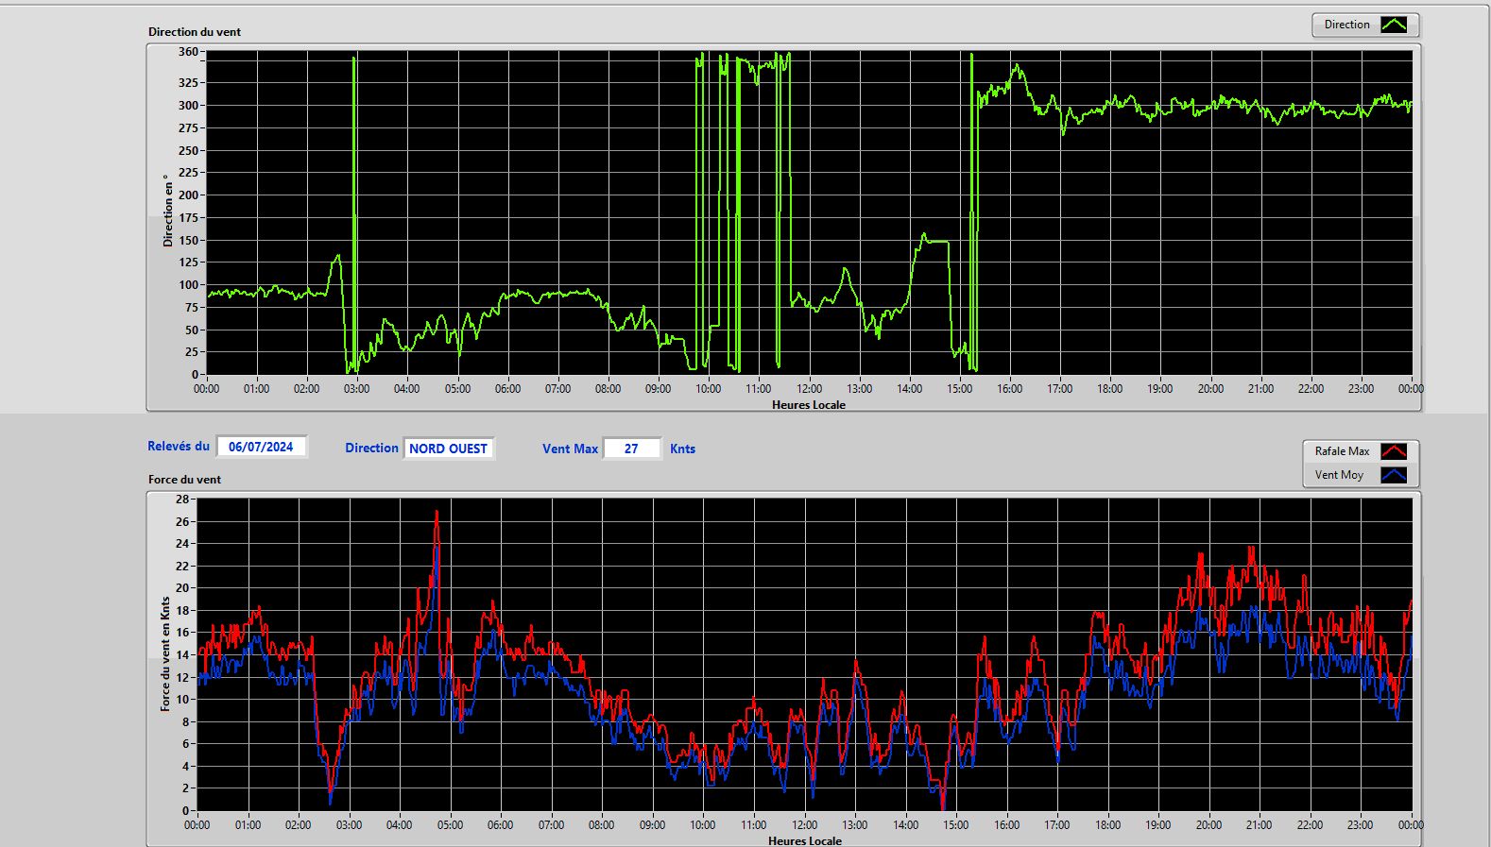Click the 'Force du vent en Knts' axis label
1491x847 pixels.
click(x=165, y=653)
